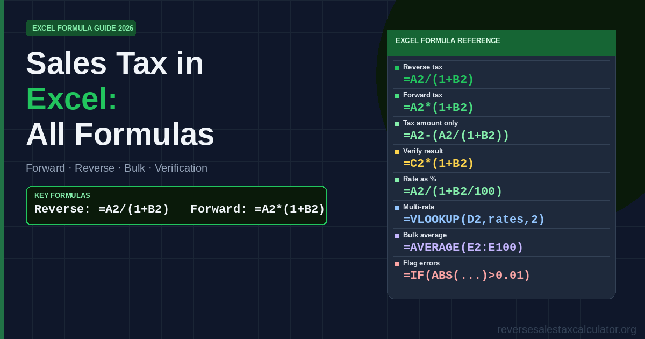
Task: Click the 'Bulk average' label
Action: point(425,235)
